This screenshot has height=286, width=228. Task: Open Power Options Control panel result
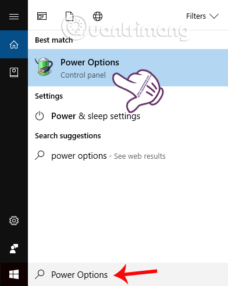(128, 68)
